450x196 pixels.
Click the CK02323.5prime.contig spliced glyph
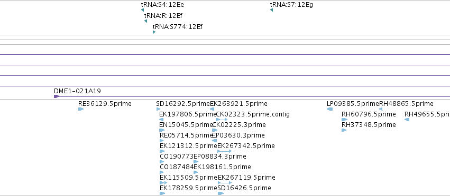coord(222,120)
